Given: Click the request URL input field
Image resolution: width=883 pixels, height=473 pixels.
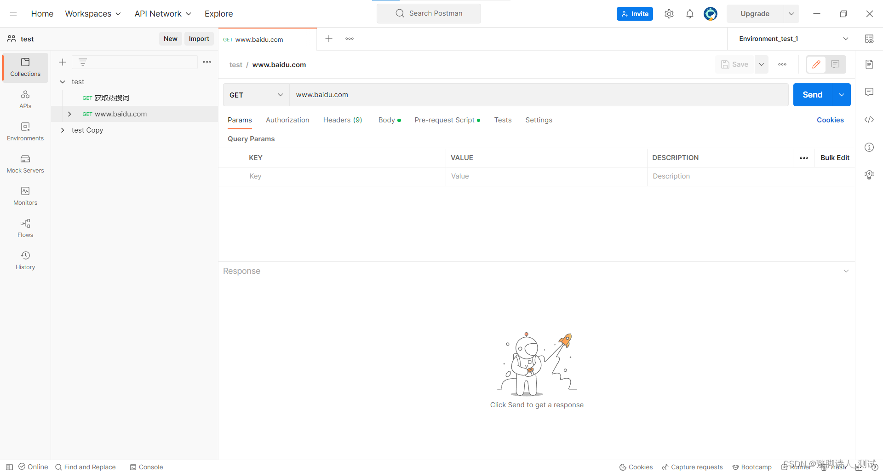Looking at the screenshot, I should point(539,95).
